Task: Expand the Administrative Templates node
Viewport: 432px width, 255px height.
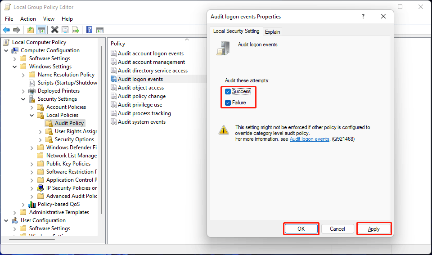Action: pos(14,213)
